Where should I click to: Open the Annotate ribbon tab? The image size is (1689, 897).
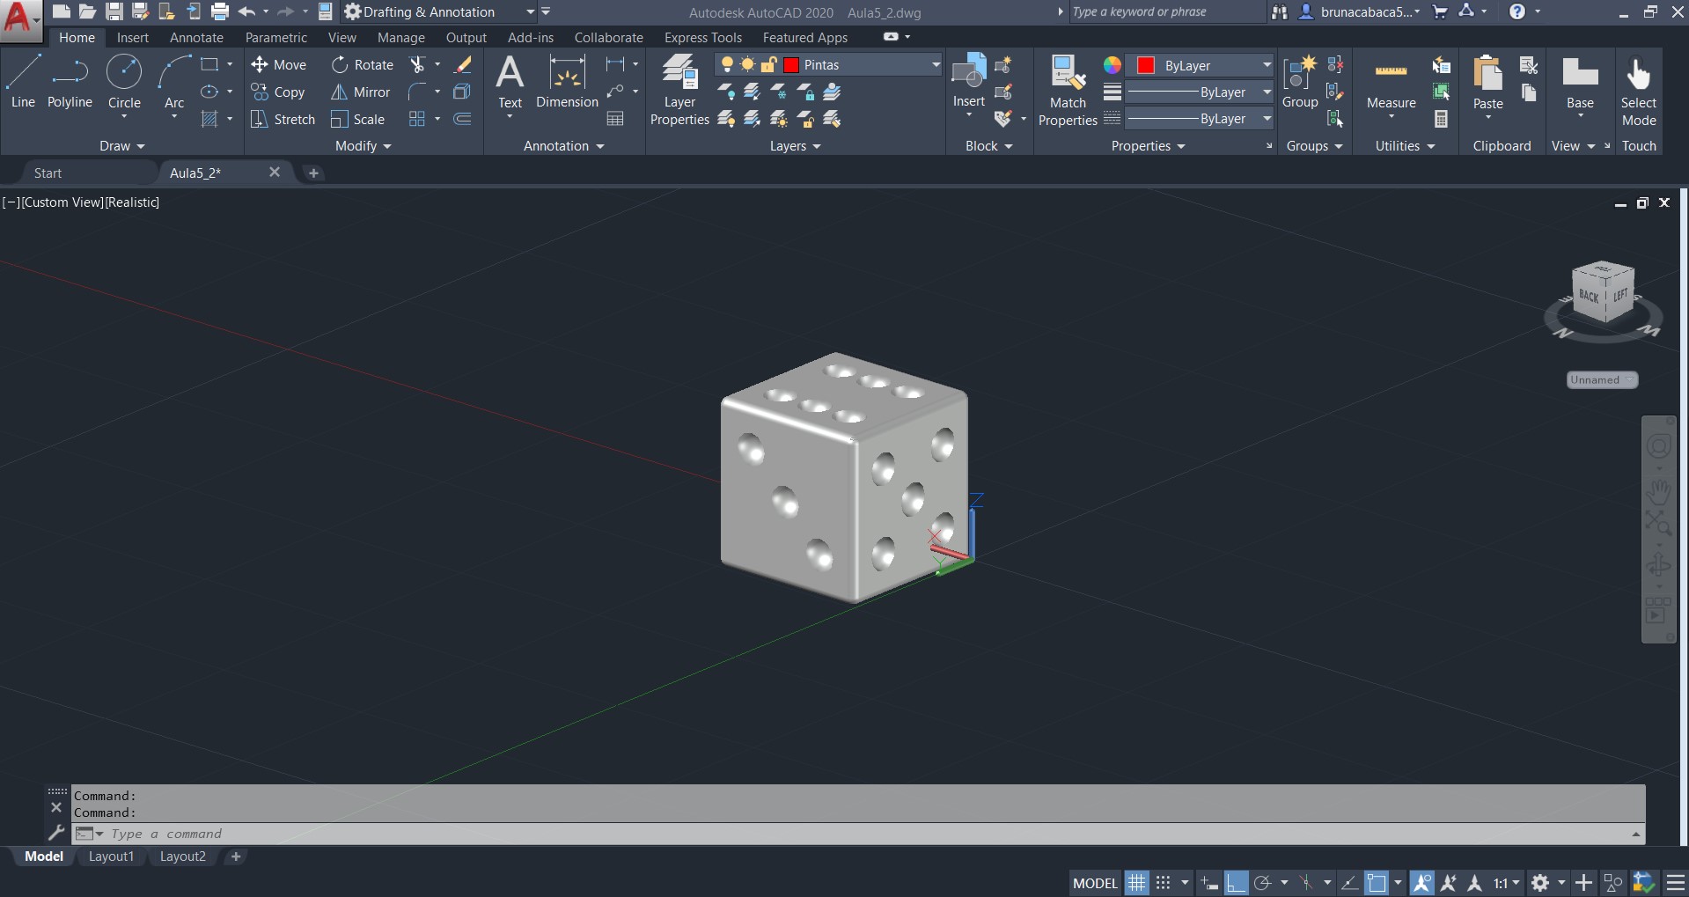tap(196, 38)
